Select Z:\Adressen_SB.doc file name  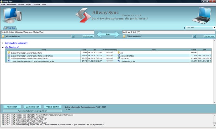pos(128,61)
